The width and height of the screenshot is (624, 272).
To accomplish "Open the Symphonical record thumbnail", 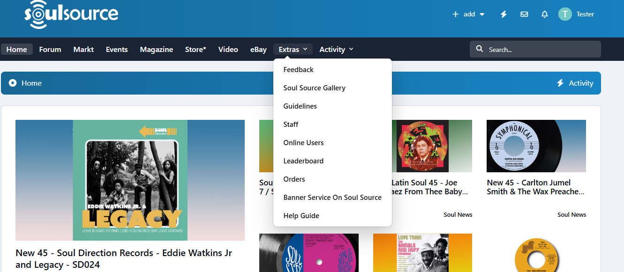I will [536, 146].
